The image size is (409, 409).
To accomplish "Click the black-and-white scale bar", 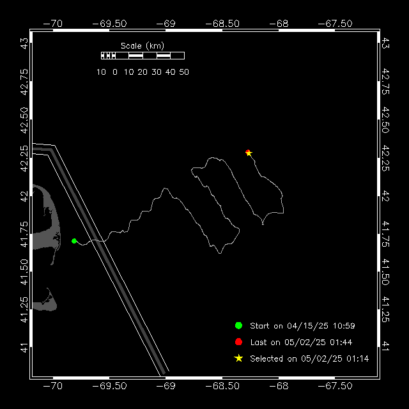I will [x=143, y=56].
